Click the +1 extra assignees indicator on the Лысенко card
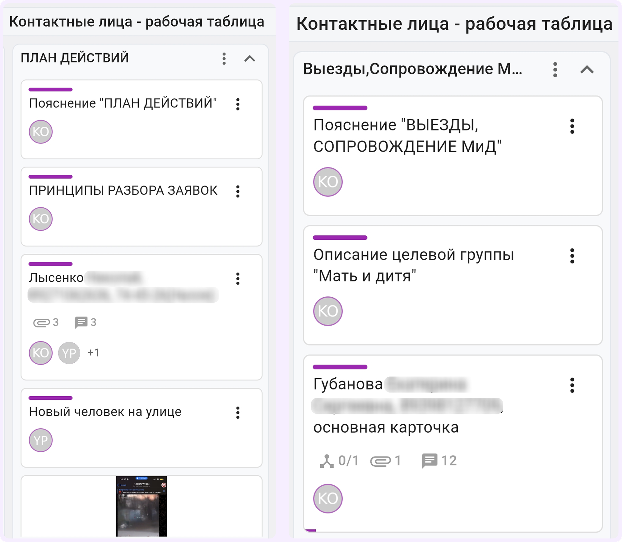 (x=93, y=352)
